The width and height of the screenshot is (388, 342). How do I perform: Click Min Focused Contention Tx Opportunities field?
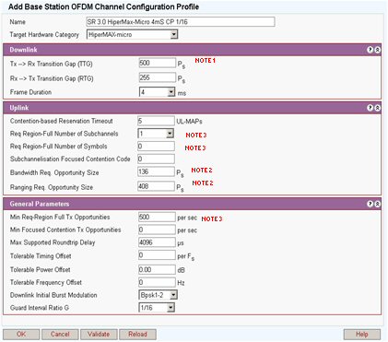157,230
